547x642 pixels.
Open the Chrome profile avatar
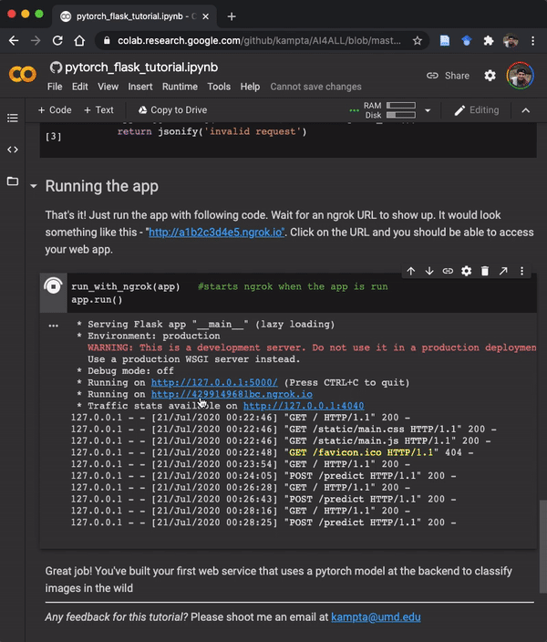[x=511, y=40]
